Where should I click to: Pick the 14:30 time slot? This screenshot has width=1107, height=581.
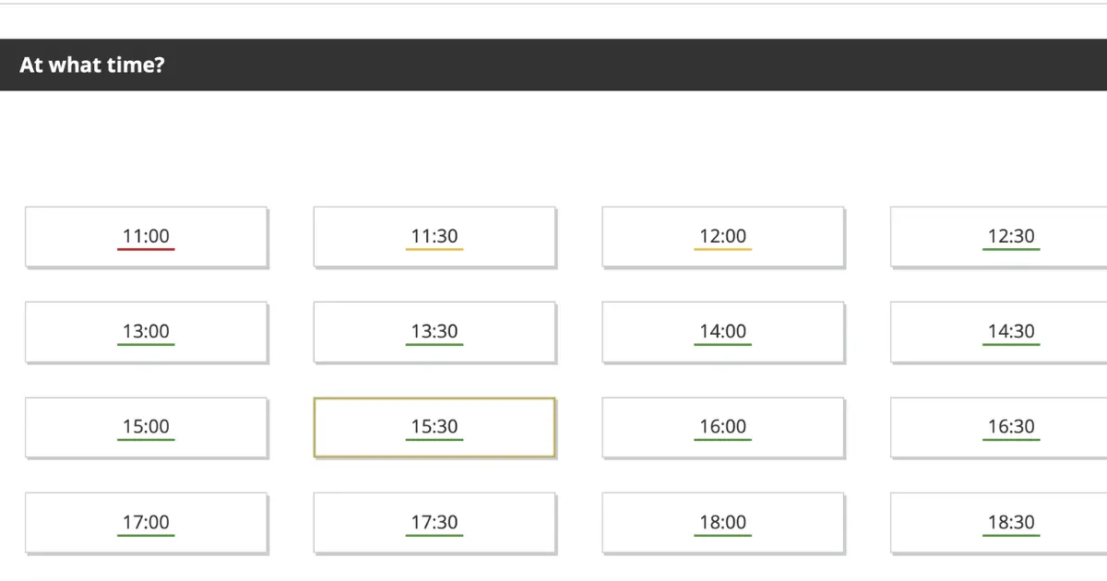(x=999, y=332)
